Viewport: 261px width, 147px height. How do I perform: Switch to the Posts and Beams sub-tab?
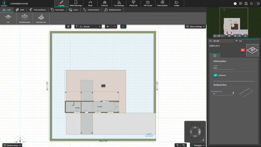pos(38,10)
